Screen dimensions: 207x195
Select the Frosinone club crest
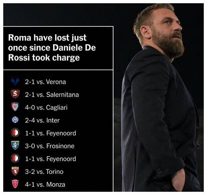pyautogui.click(x=15, y=145)
